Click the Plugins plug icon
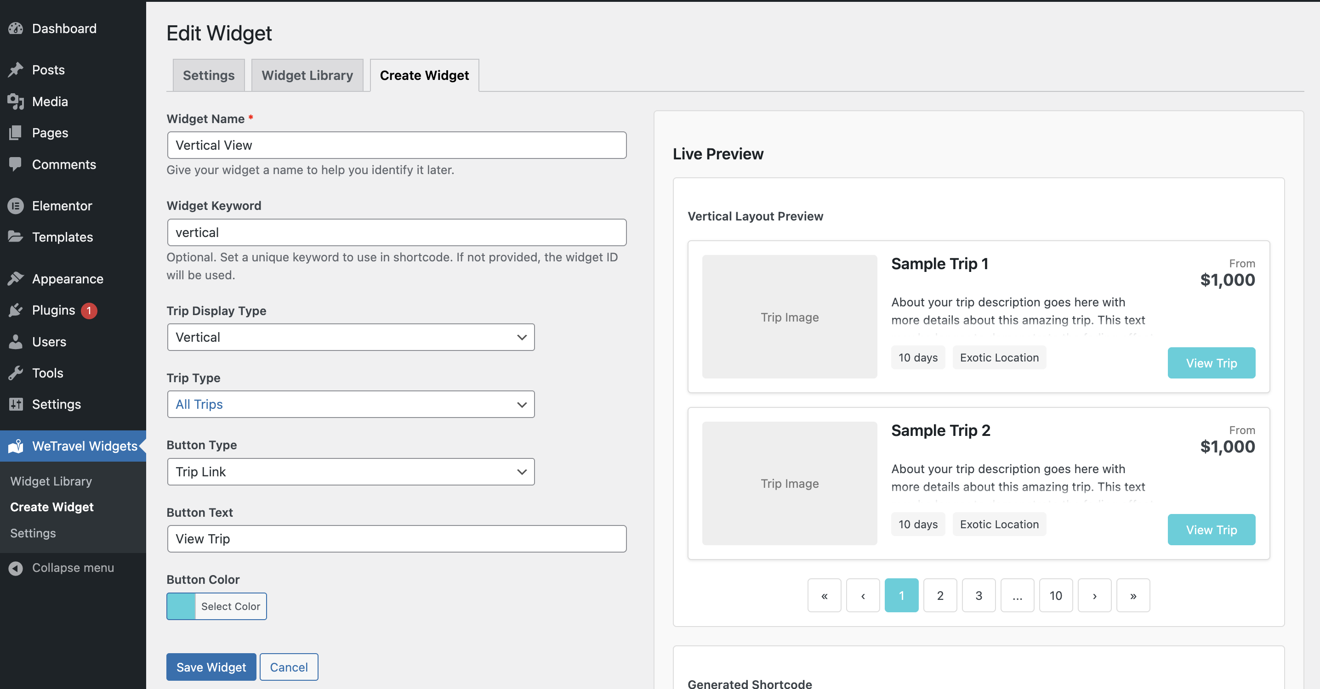Viewport: 1320px width, 689px height. coord(16,310)
